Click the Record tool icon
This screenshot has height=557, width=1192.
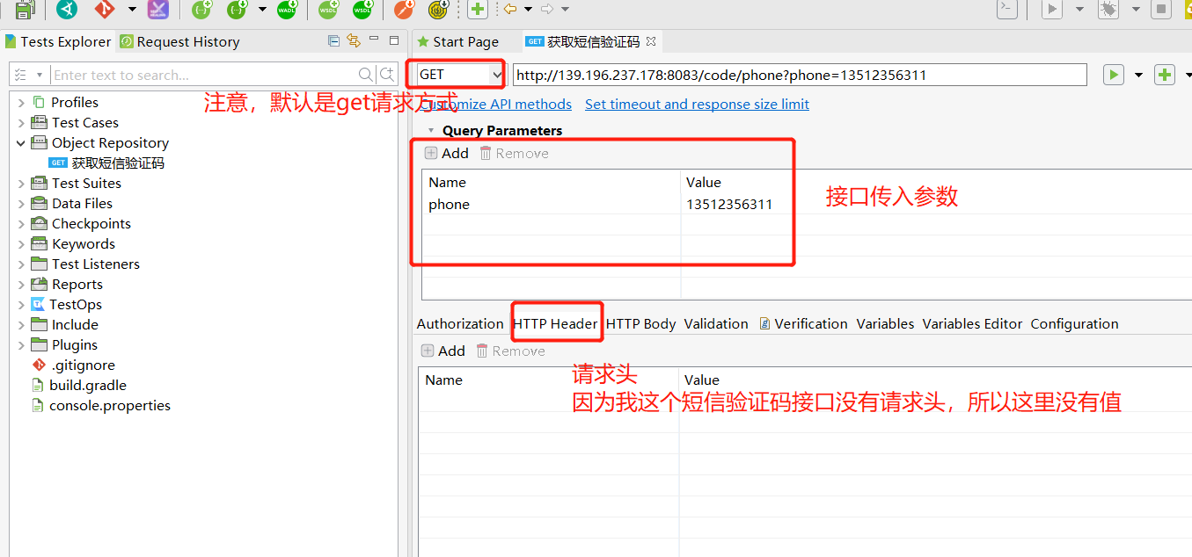tap(437, 10)
